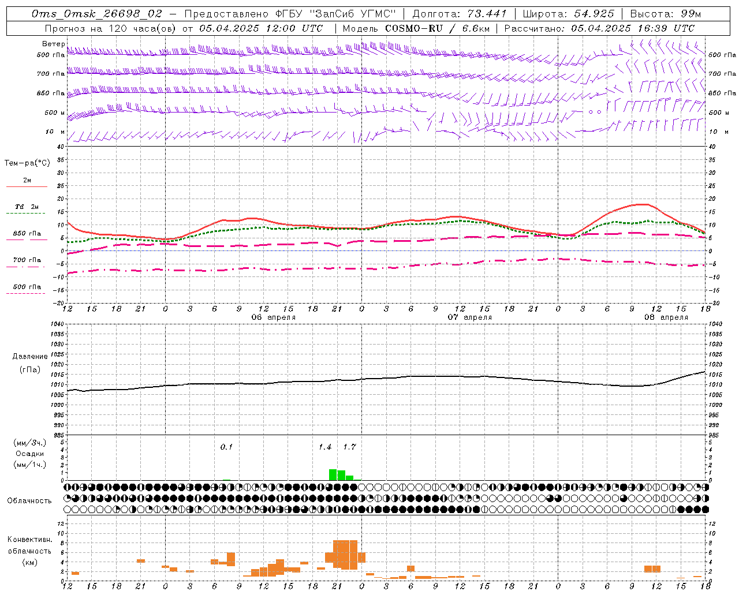The height and width of the screenshot is (591, 739).
Task: Click the tallest green precipitation bar
Action: click(333, 475)
